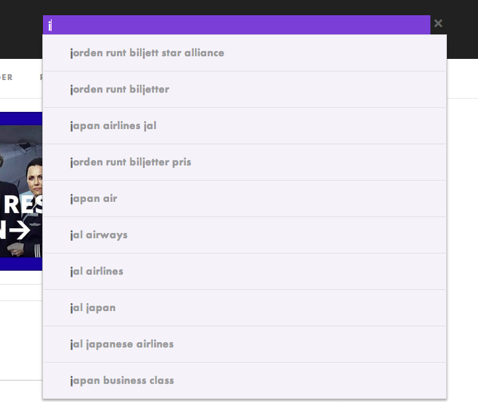Screen dimensions: 478x409
Task: Pick the 'japan airlines jal' suggestion
Action: click(x=245, y=126)
